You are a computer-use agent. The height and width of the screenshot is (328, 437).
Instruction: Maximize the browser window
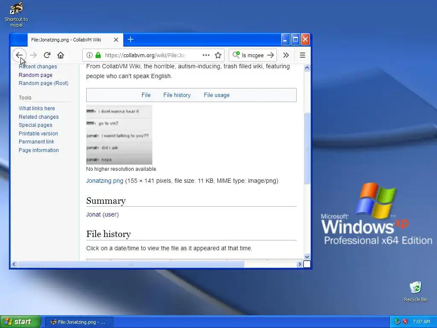[295, 40]
